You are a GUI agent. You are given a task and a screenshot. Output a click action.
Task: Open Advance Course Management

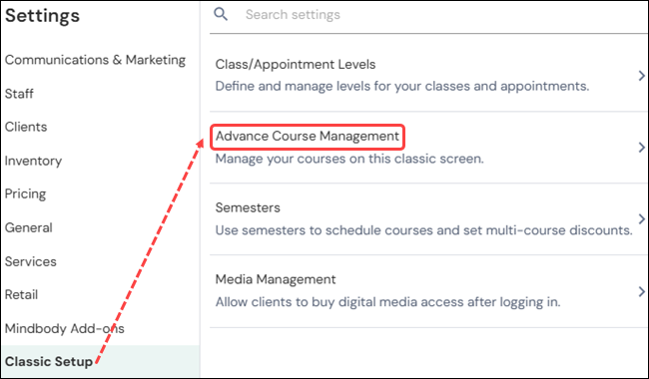(x=308, y=137)
